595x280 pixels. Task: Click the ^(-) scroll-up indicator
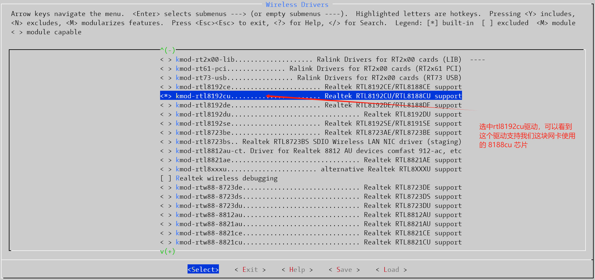168,50
